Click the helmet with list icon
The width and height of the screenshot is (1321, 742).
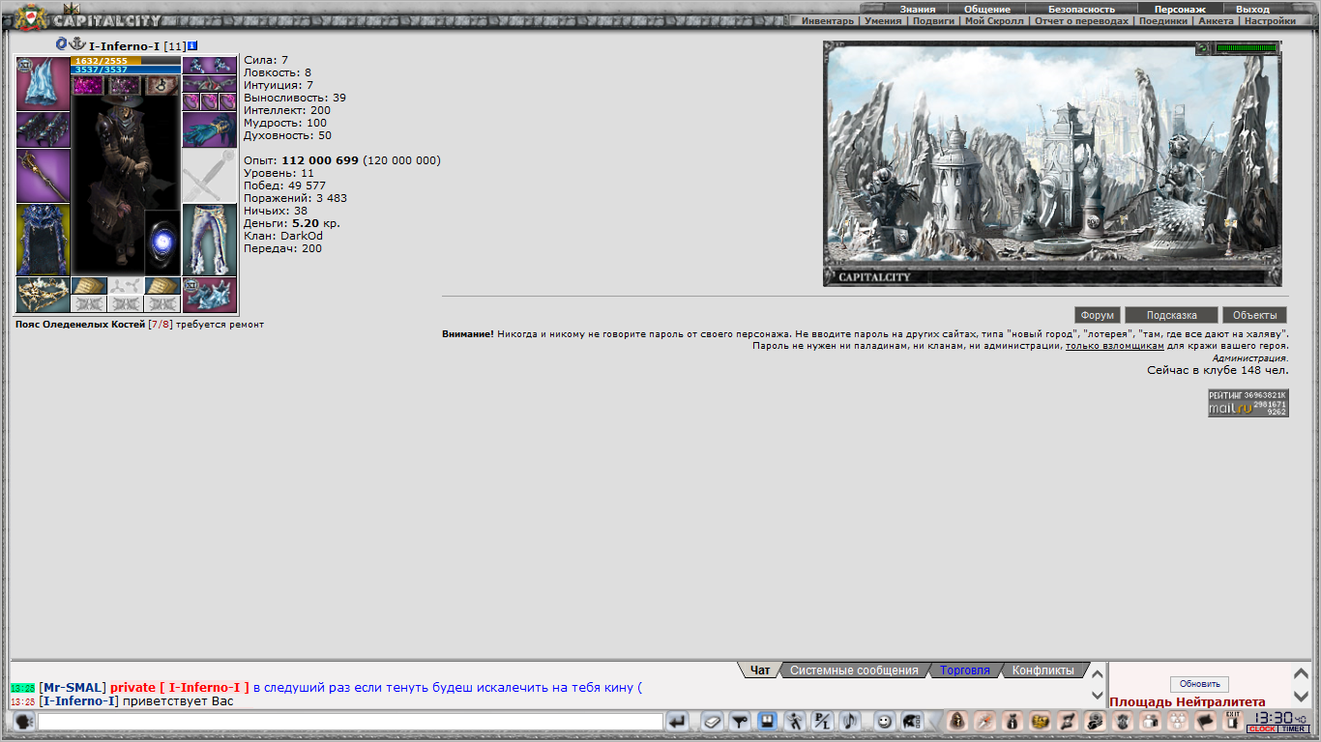point(912,721)
